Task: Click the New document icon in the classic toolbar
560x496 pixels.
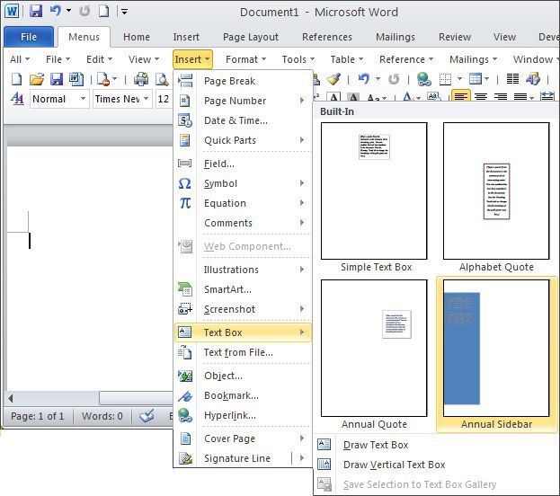Action: [16, 79]
